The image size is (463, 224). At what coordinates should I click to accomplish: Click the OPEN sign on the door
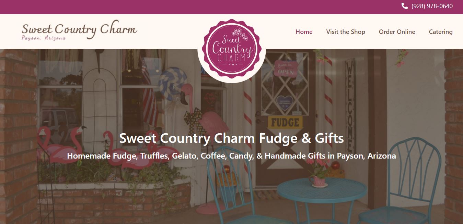[286, 68]
